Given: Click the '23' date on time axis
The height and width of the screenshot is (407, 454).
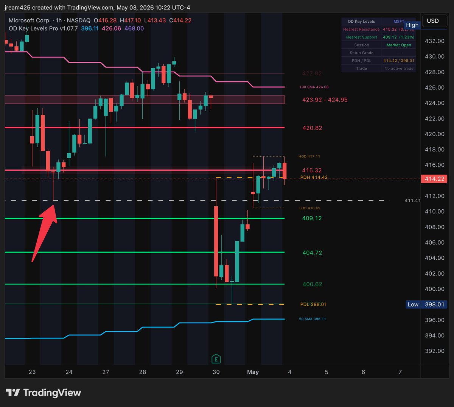Looking at the screenshot, I should click(x=32, y=372).
